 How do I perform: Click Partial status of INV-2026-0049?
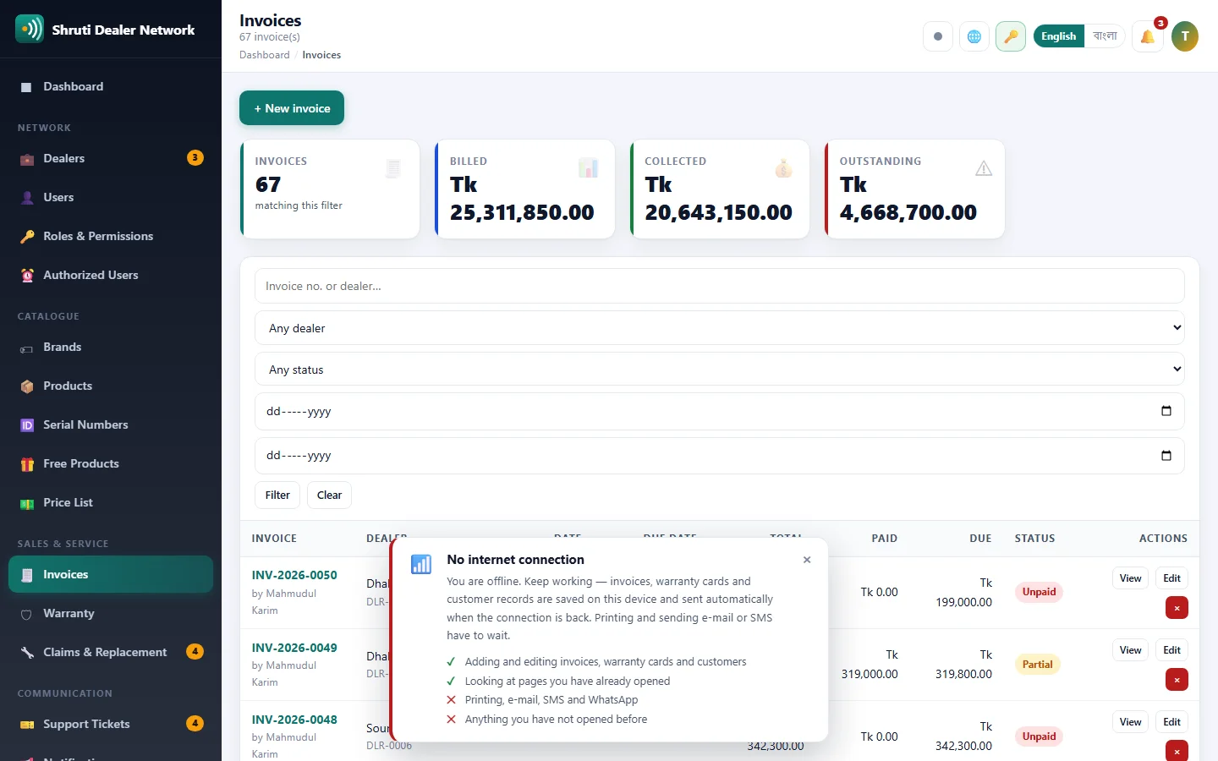[1037, 665]
